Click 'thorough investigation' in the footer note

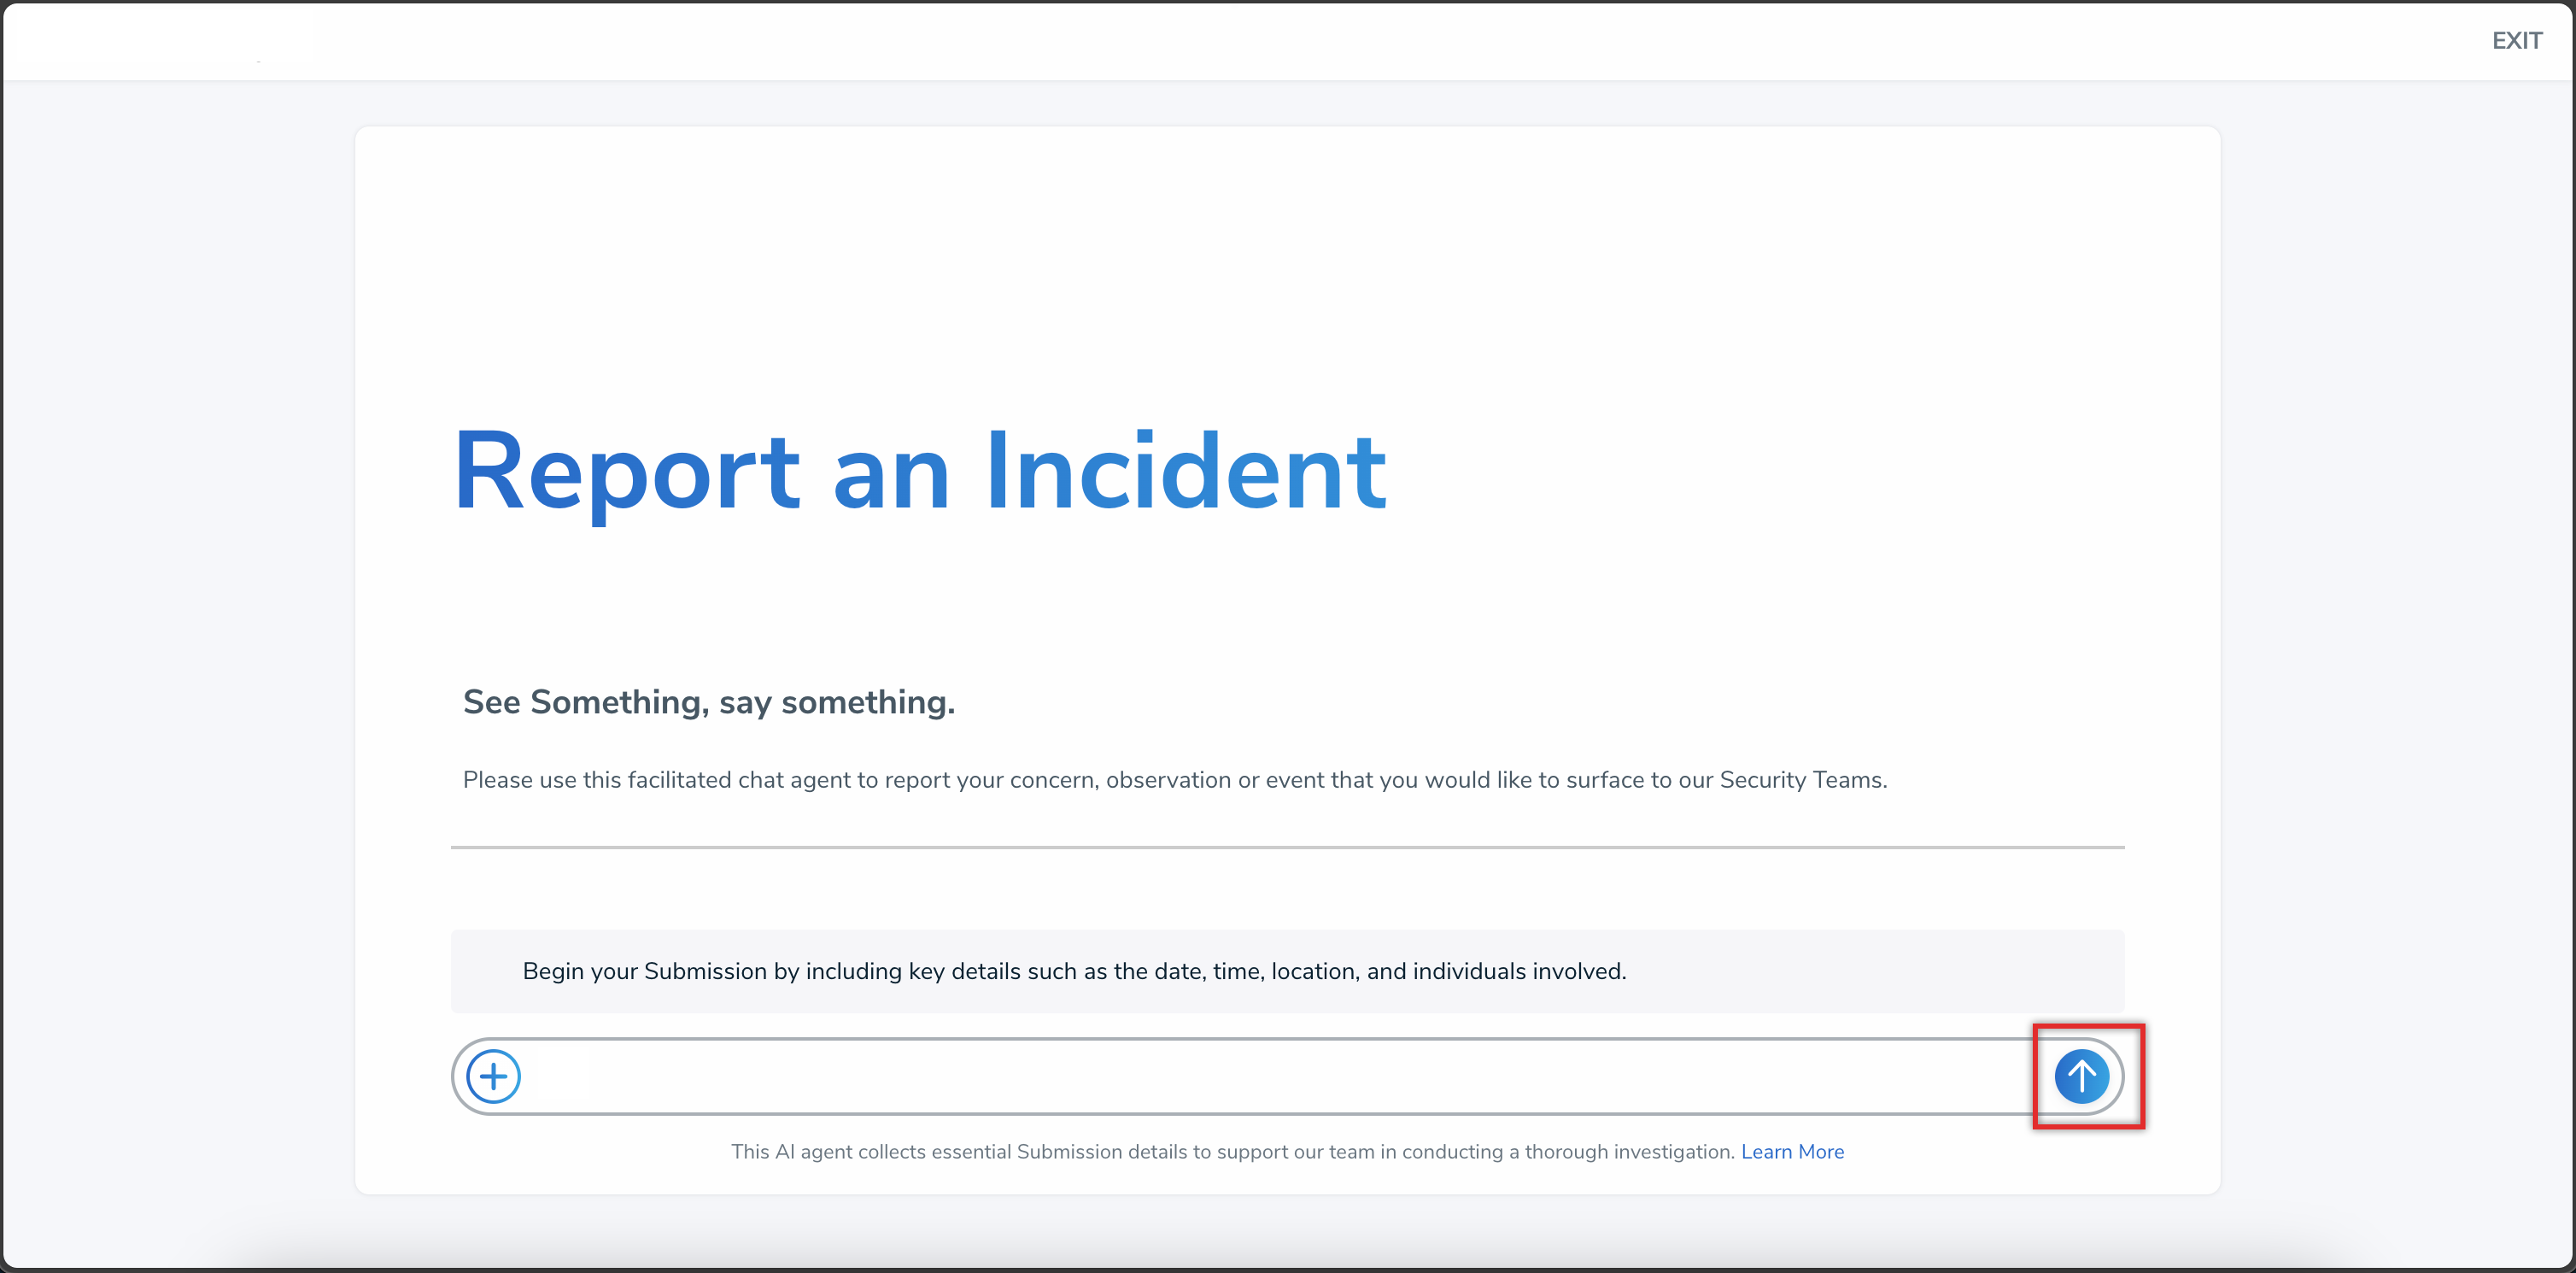pyautogui.click(x=1630, y=1151)
